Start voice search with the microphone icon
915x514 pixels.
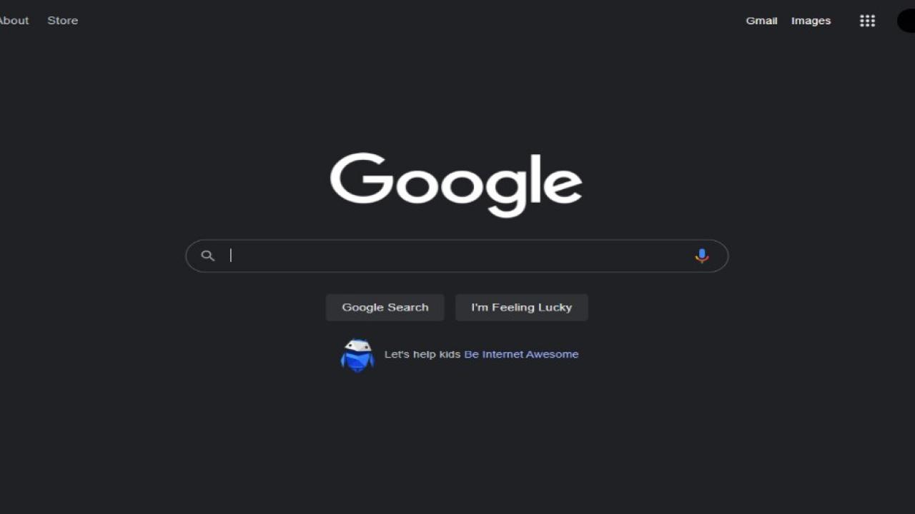pyautogui.click(x=702, y=256)
